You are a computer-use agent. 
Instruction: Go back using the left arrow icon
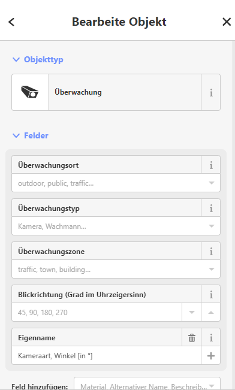point(11,22)
